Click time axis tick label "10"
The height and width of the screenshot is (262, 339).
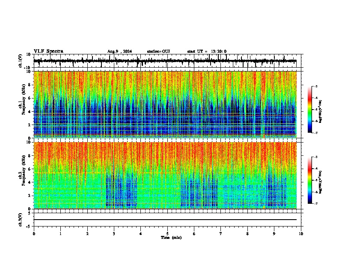click(301, 234)
